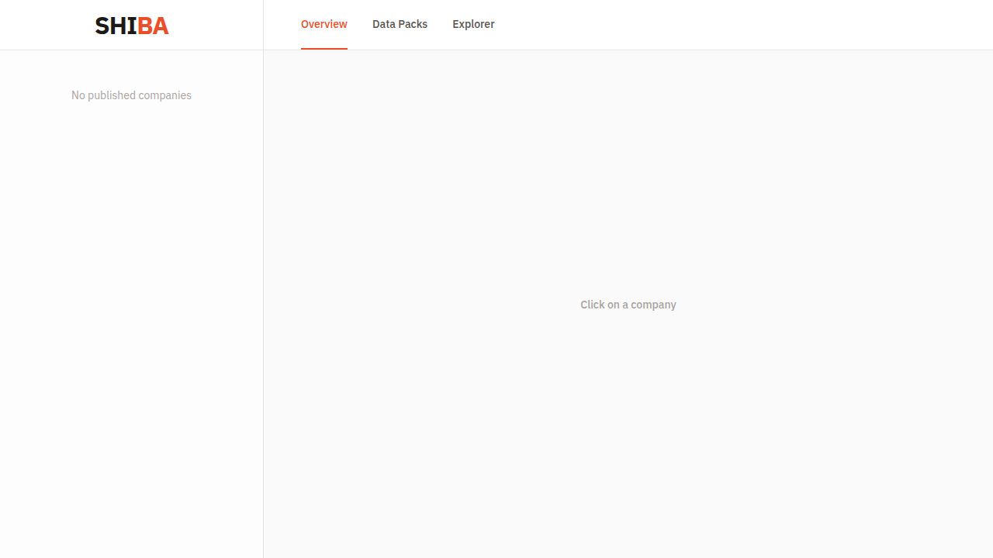Click the black 'SHI' letters in logo
993x558 pixels.
coord(116,26)
